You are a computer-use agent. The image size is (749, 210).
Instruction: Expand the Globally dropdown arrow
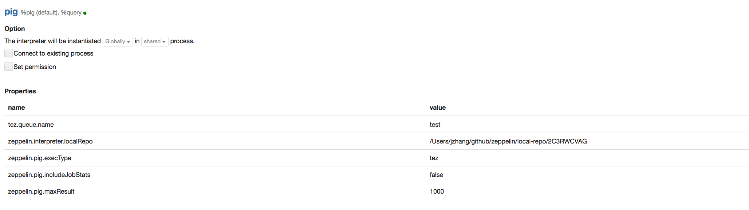128,41
